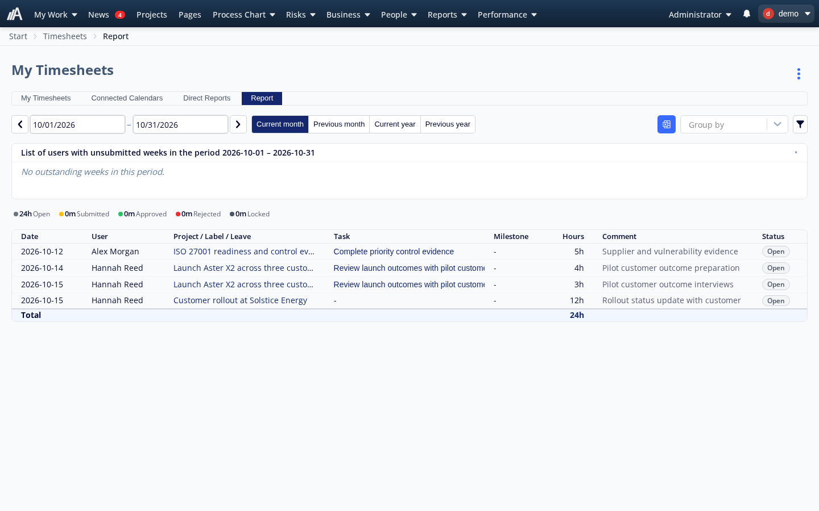Export timesheet report to Excel

pyautogui.click(x=667, y=124)
